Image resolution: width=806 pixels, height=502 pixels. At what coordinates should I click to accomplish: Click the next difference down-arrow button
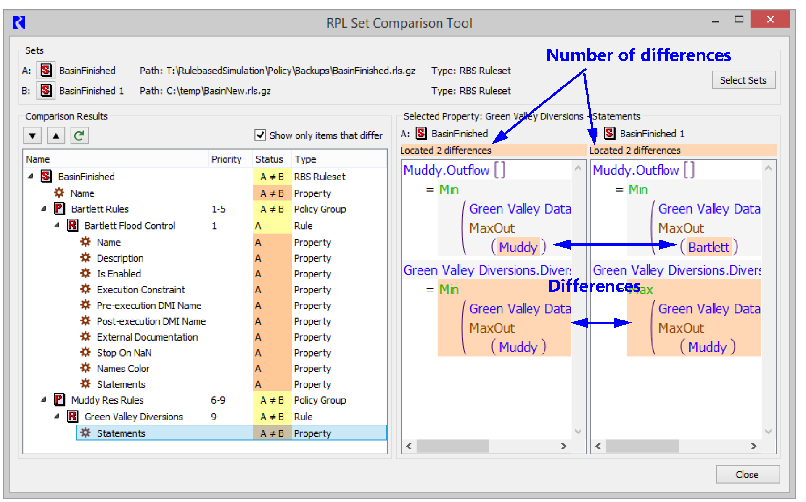click(32, 136)
